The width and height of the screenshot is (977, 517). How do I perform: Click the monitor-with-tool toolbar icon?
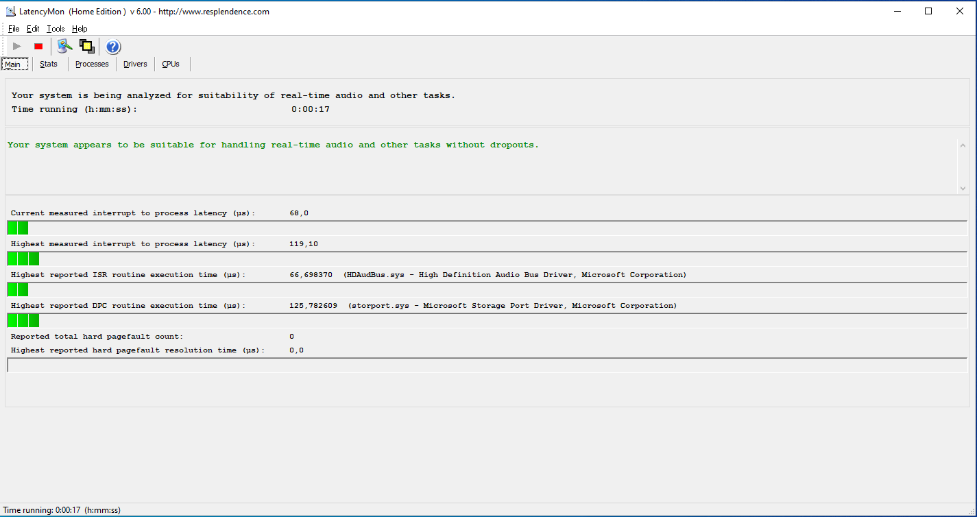[64, 46]
